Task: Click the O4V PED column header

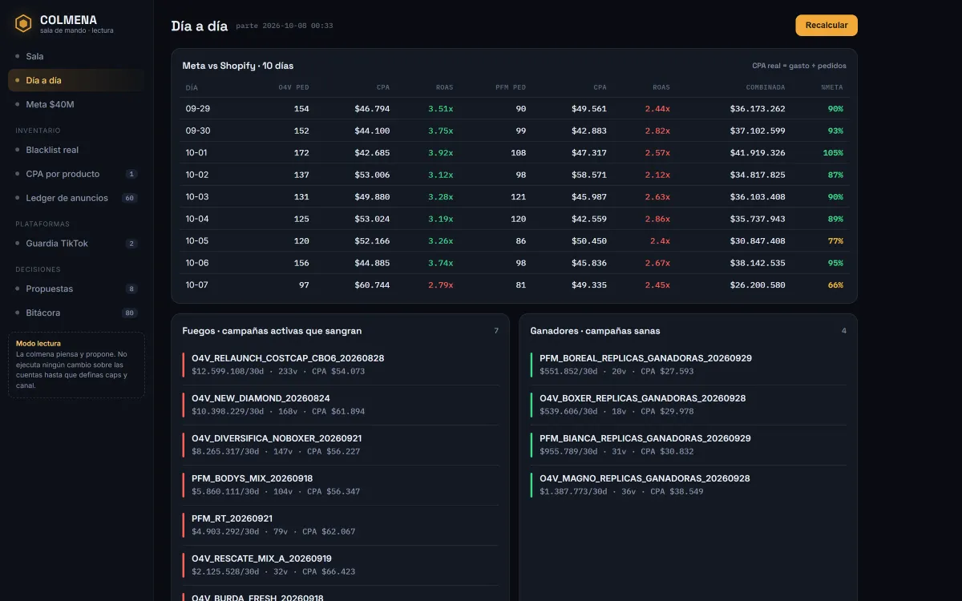Action: (x=293, y=87)
